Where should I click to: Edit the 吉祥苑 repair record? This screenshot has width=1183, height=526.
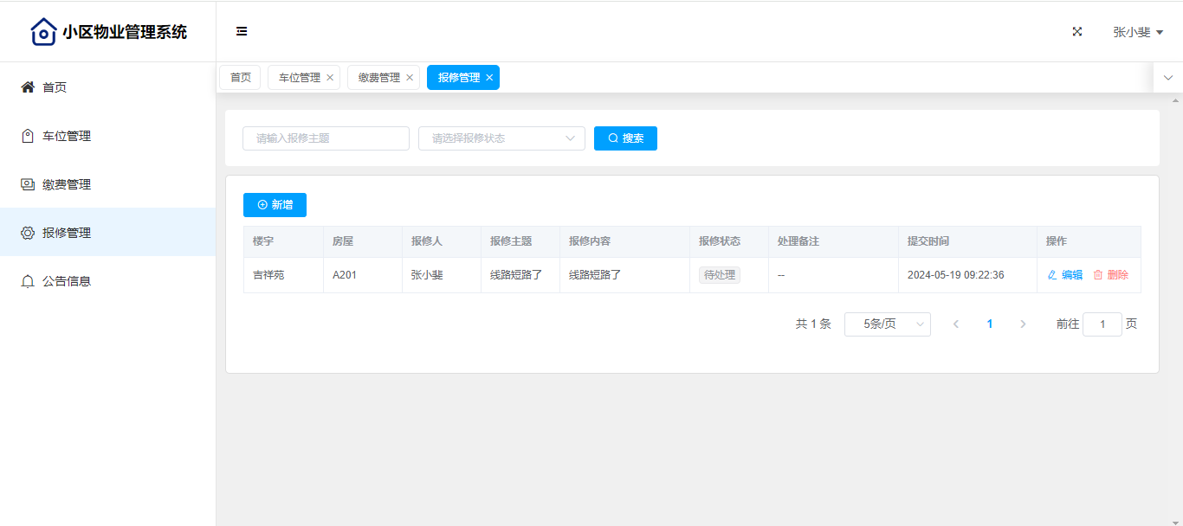[x=1065, y=275]
